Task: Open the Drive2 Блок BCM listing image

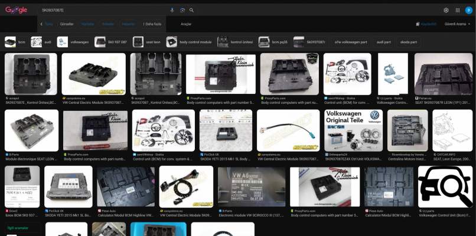Action: [x=22, y=186]
